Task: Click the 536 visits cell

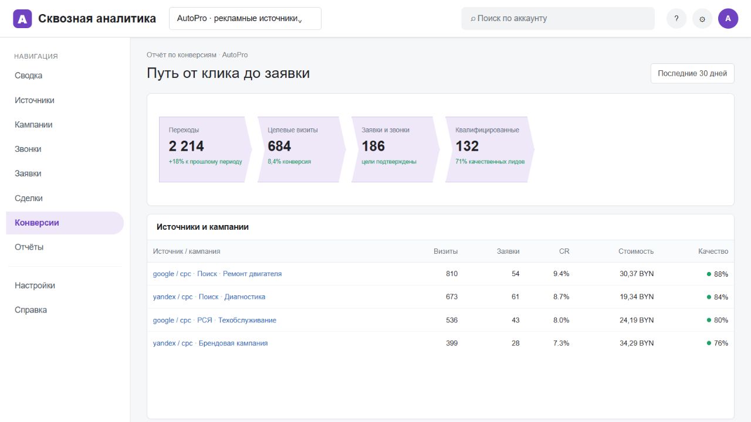Action: click(x=452, y=320)
